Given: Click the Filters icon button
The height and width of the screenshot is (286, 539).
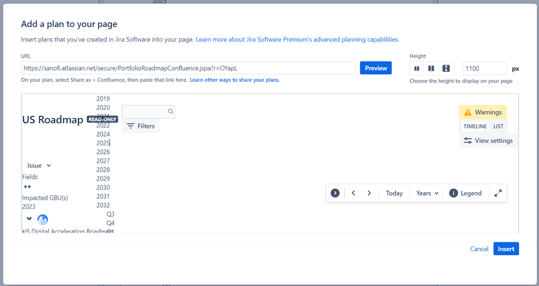Looking at the screenshot, I should [x=141, y=126].
